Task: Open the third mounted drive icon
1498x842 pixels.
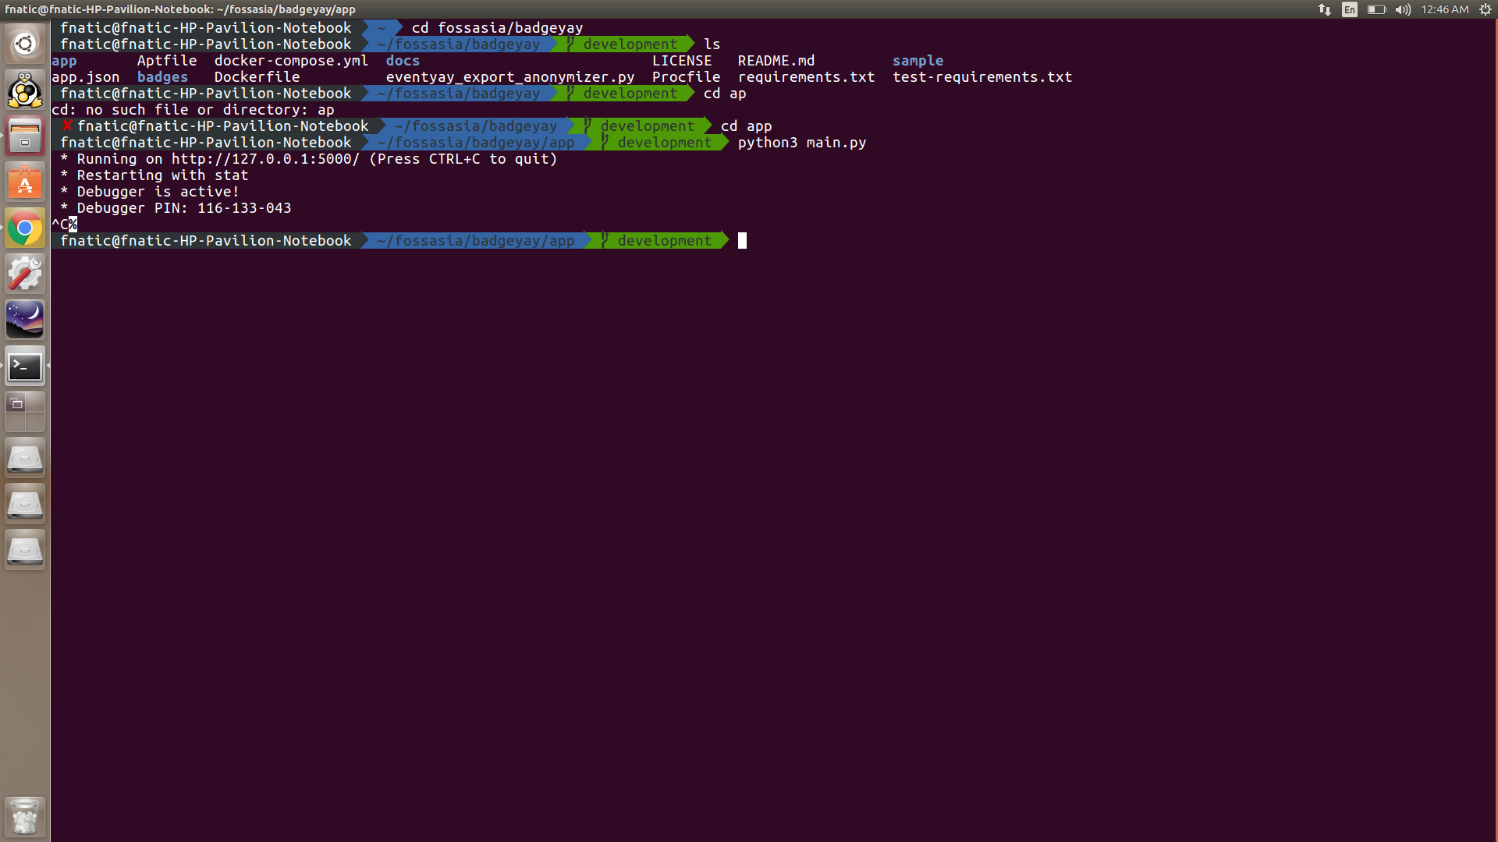Action: [25, 550]
